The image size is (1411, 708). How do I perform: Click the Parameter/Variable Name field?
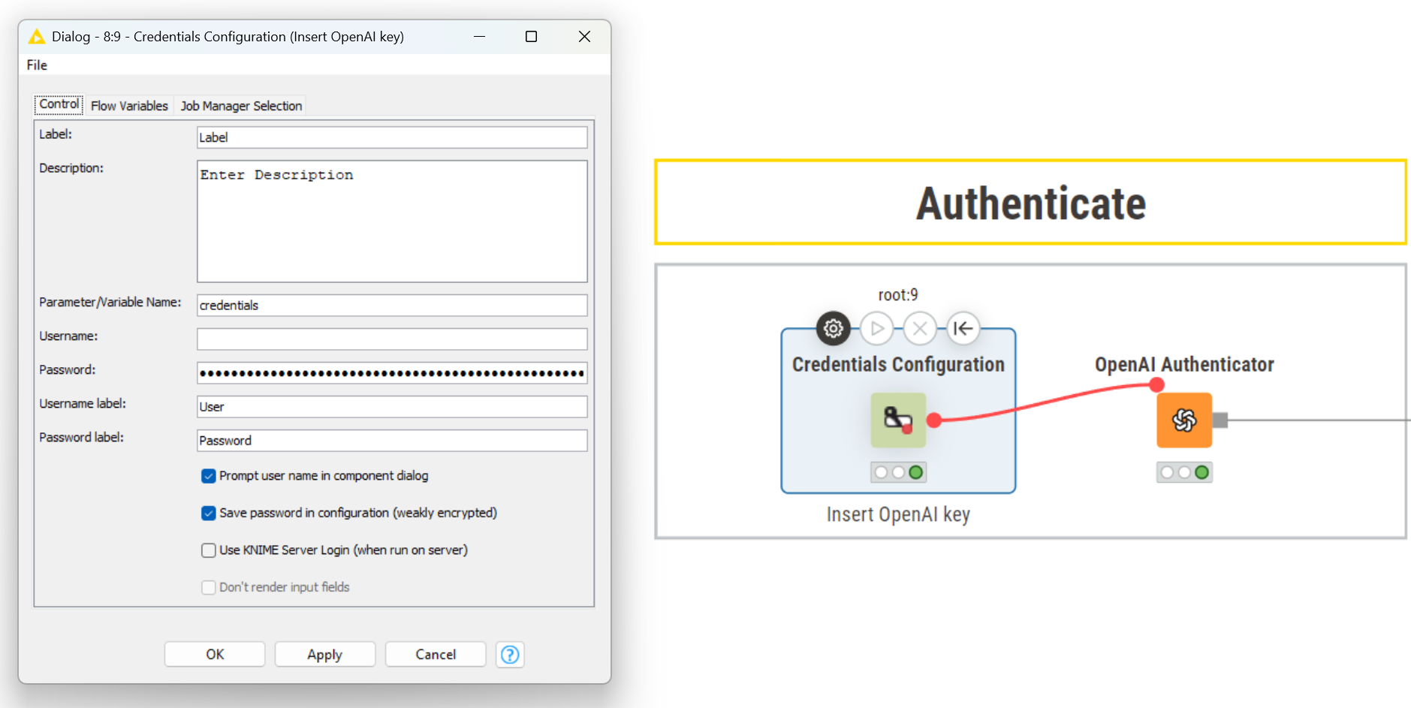392,306
